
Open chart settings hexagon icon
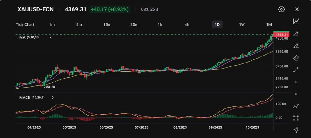point(281,9)
